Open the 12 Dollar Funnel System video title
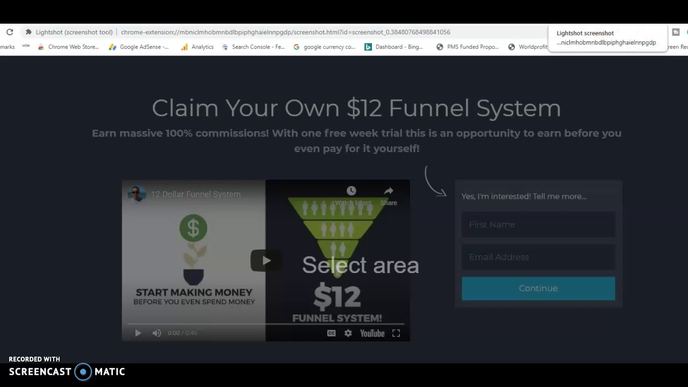Viewport: 688px width, 387px height. (x=196, y=194)
